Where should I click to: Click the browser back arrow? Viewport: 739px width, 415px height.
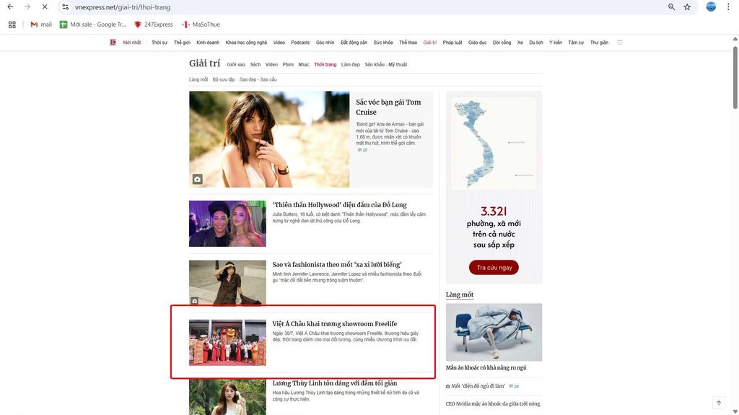click(x=10, y=6)
